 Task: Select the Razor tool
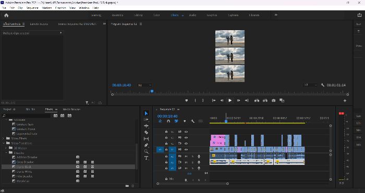[x=146, y=132]
